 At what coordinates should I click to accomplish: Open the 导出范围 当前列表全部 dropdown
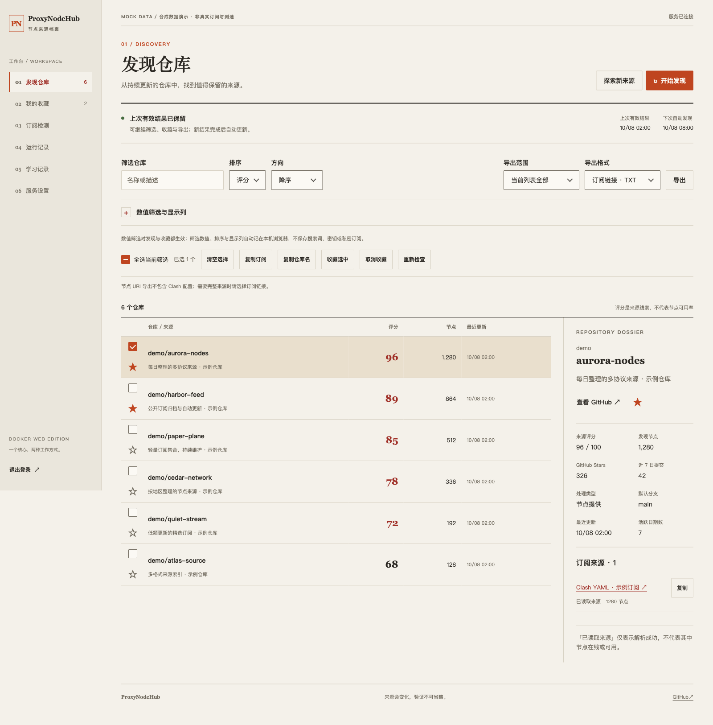point(541,180)
